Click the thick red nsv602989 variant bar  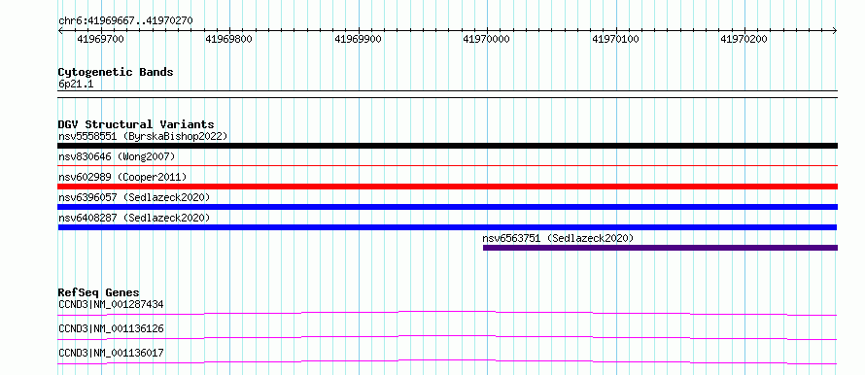tap(447, 187)
